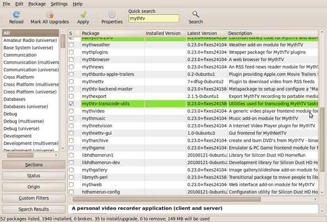Open the Edit menu
This screenshot has width=327, height=222.
coord(19,4)
